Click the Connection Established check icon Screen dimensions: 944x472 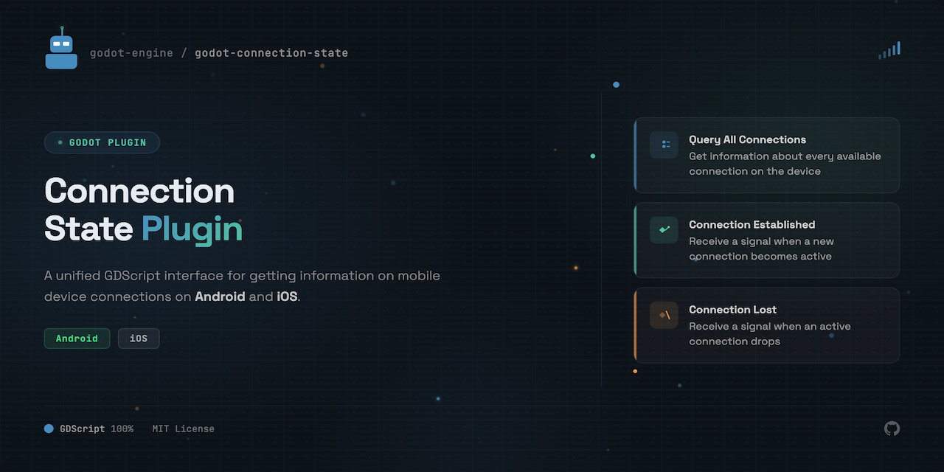coord(664,229)
